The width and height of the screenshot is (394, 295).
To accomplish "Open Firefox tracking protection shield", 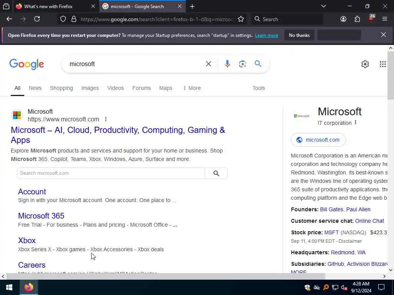I will coord(63,19).
